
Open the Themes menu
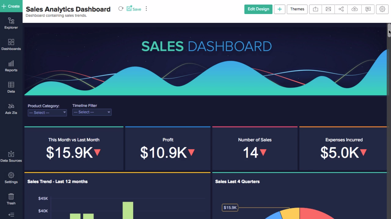297,9
